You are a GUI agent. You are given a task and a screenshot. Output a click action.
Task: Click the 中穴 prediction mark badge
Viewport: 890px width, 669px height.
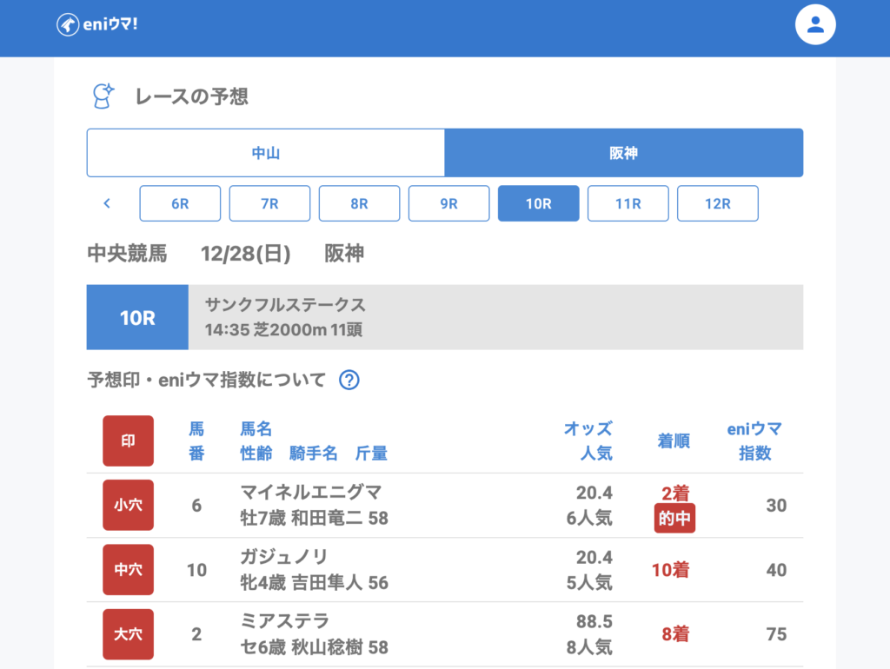pos(128,570)
